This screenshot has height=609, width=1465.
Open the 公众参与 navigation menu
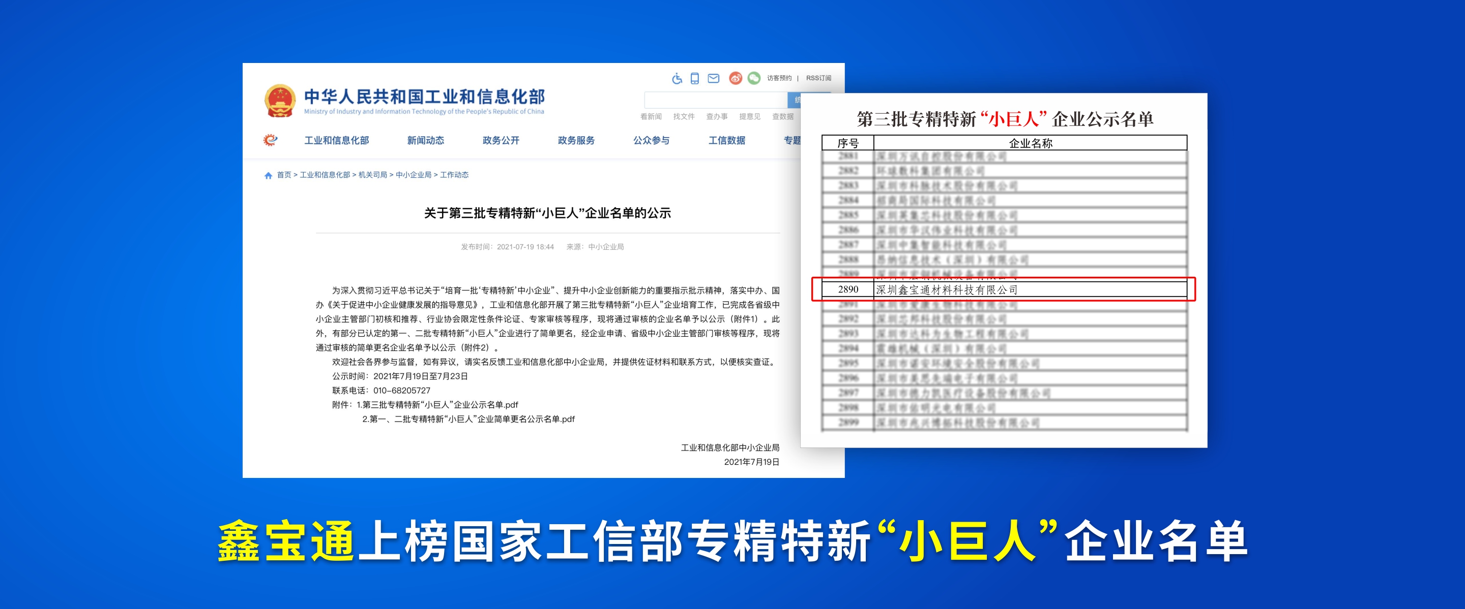point(651,140)
